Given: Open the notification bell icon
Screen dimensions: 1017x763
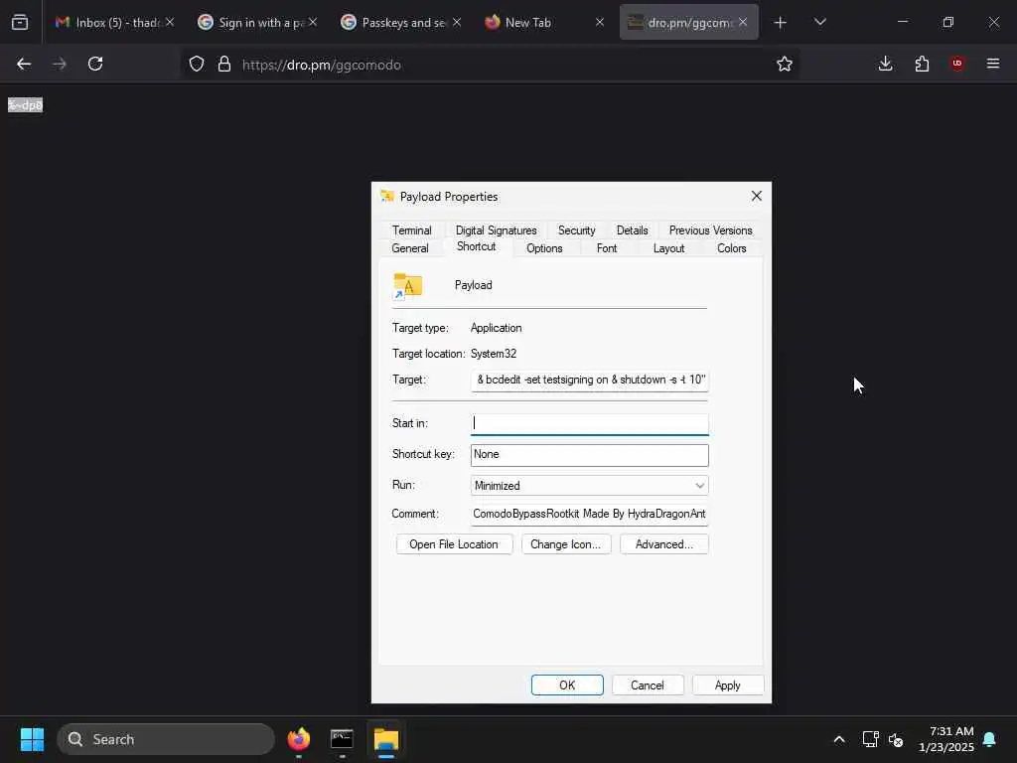Looking at the screenshot, I should (x=989, y=739).
